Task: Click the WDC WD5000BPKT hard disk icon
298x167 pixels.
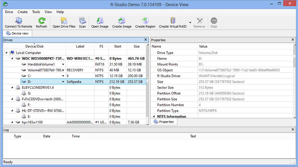Action: pos(18,58)
